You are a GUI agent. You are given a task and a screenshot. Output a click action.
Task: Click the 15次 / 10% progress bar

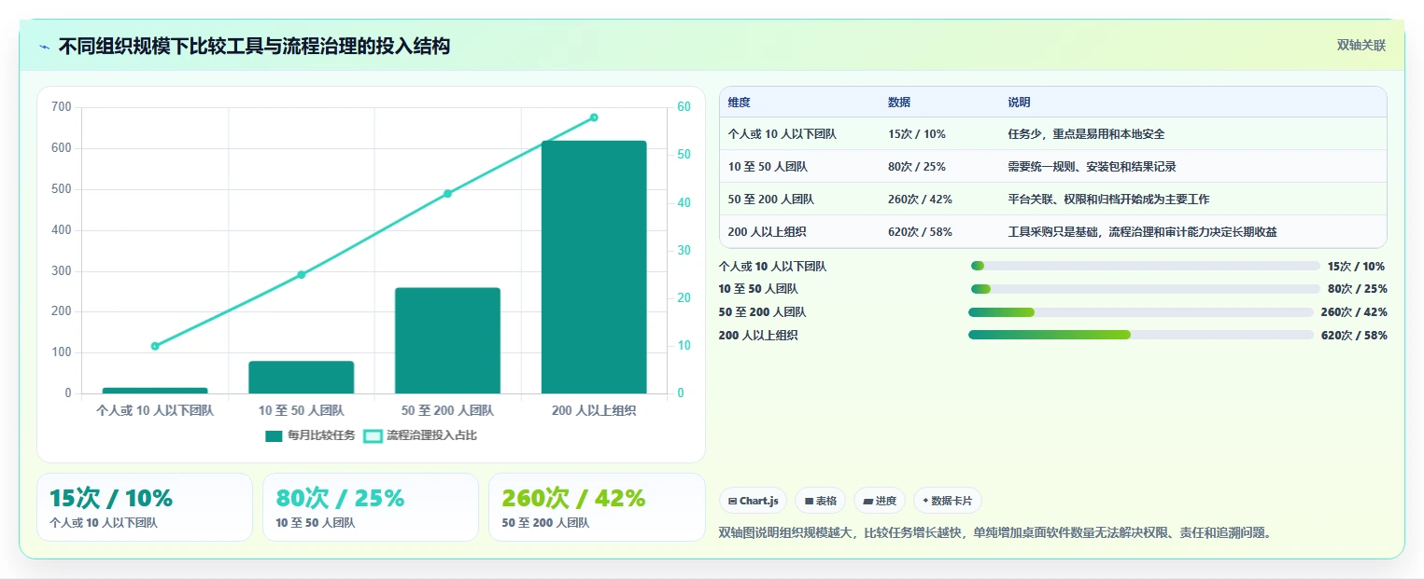coord(1146,266)
